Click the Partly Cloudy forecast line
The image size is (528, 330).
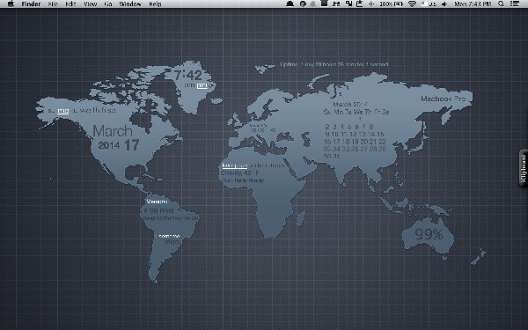coord(243,180)
